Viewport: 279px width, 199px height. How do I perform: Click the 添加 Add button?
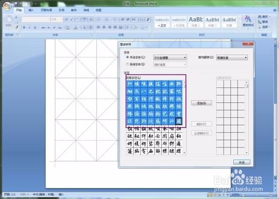[x=201, y=103]
